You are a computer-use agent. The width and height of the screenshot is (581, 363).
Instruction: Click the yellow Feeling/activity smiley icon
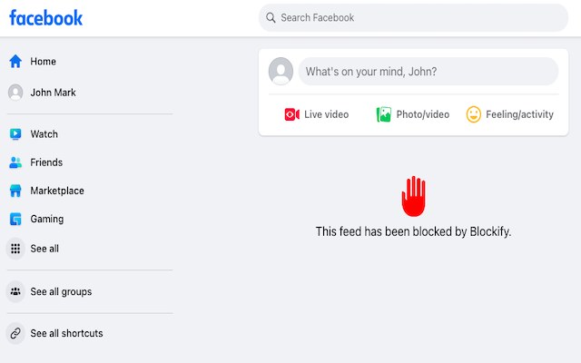[474, 114]
